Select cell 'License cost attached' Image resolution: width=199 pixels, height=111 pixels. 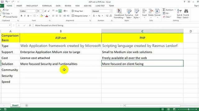click(x=61, y=58)
